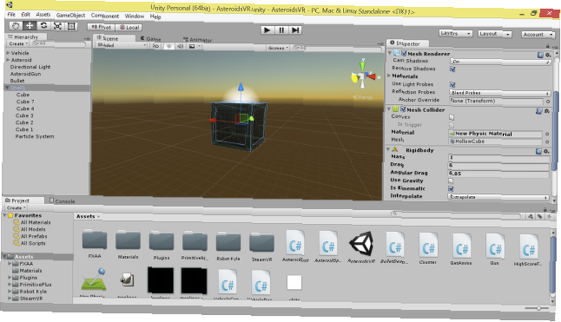
Task: Select the Rect Transform tool
Action: (x=71, y=26)
